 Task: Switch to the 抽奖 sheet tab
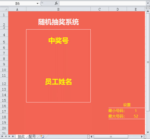[x=21, y=136]
